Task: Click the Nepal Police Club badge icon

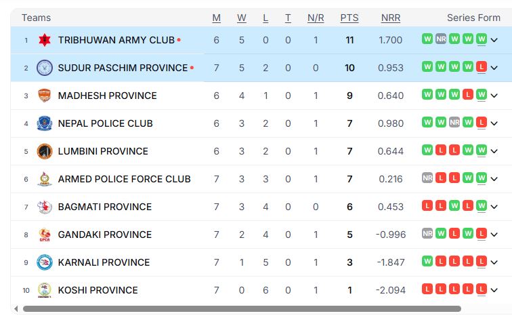Action: [45, 123]
